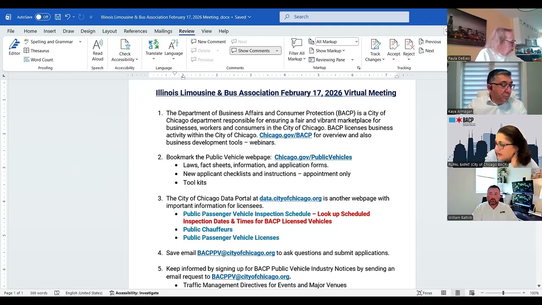Viewport: 542px width, 305px height.
Task: Click the search box in title bar
Action: [x=344, y=17]
